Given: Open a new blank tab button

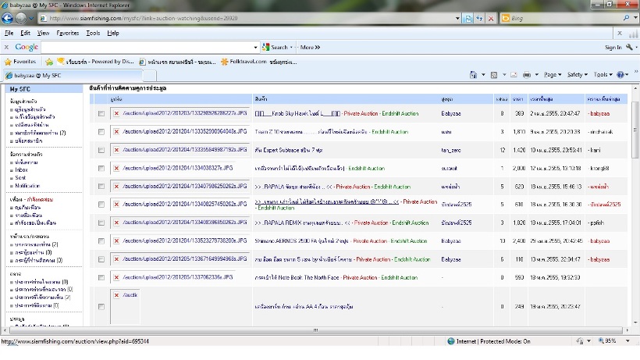Looking at the screenshot, I should click(150, 76).
